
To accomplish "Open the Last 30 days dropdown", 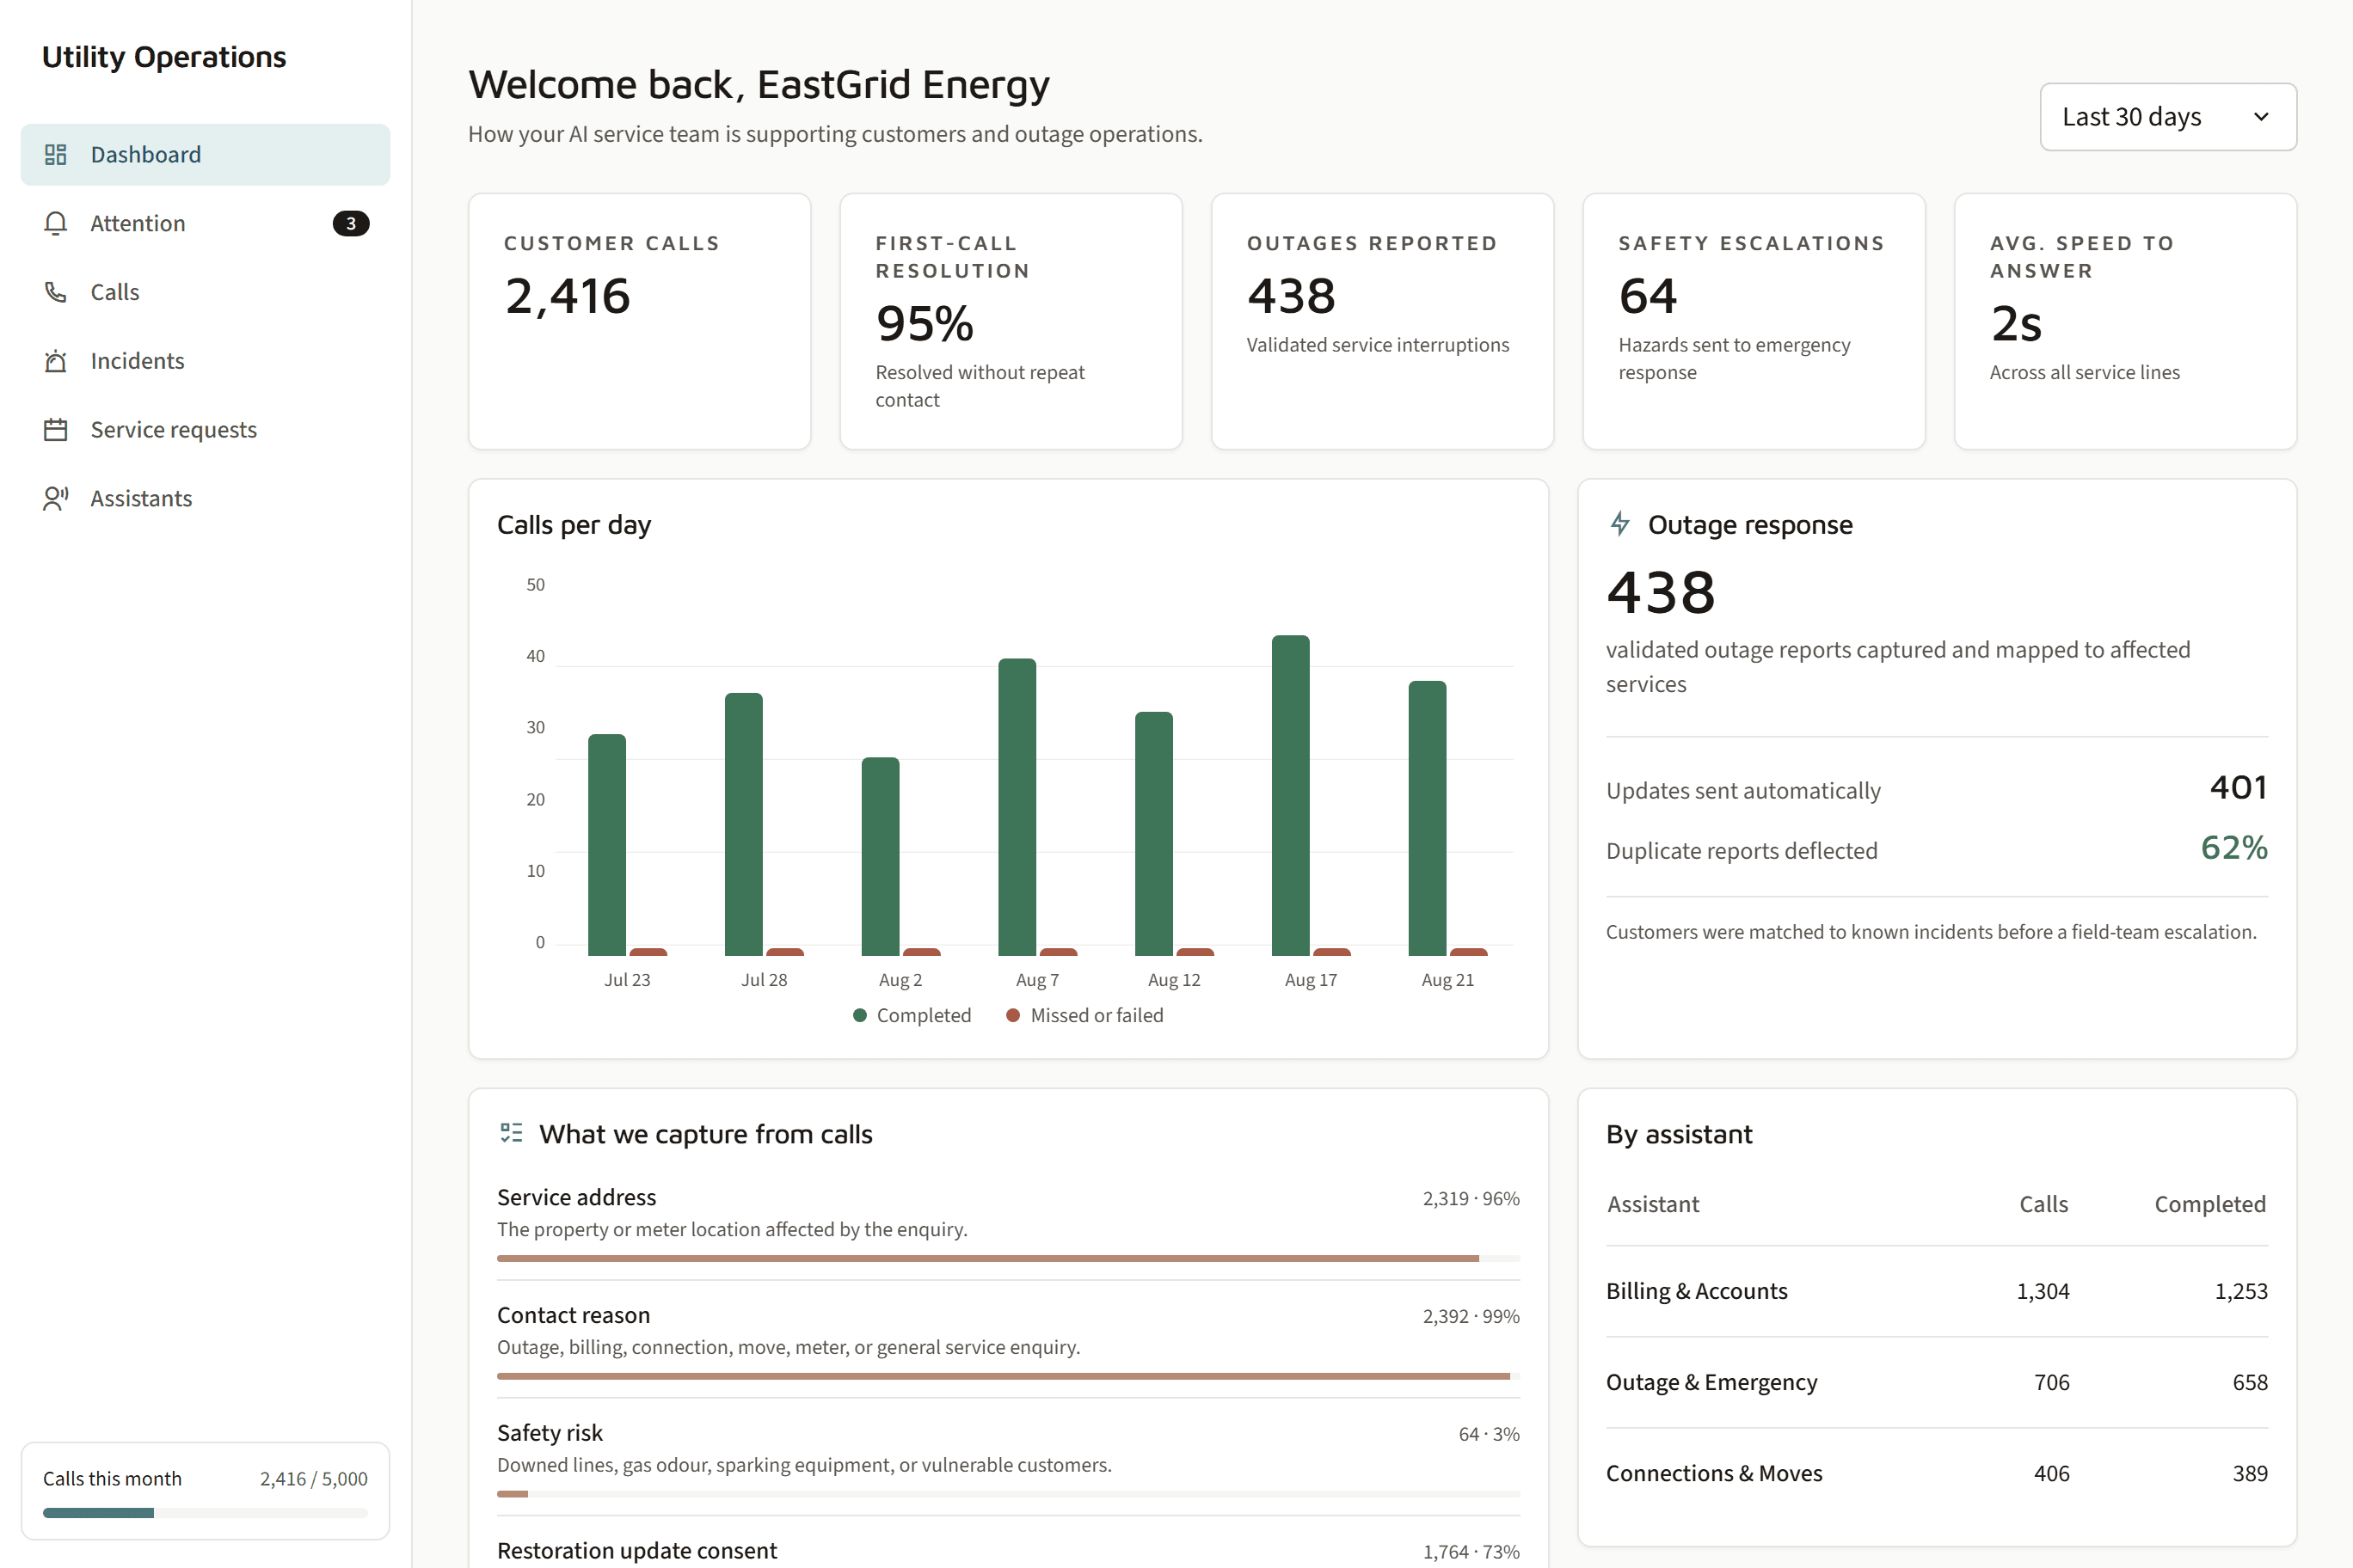I will (x=2168, y=117).
